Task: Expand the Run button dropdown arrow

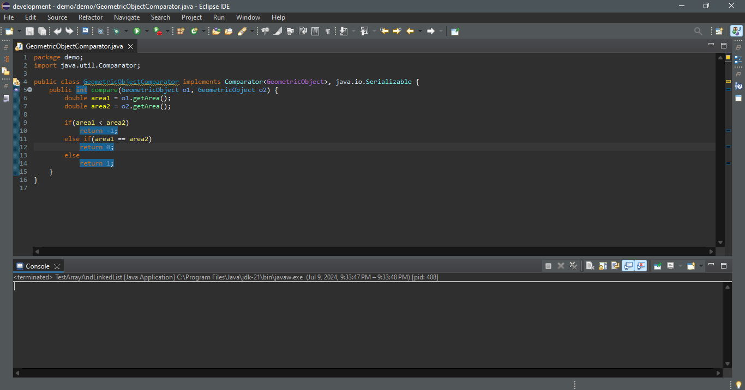Action: coord(147,32)
